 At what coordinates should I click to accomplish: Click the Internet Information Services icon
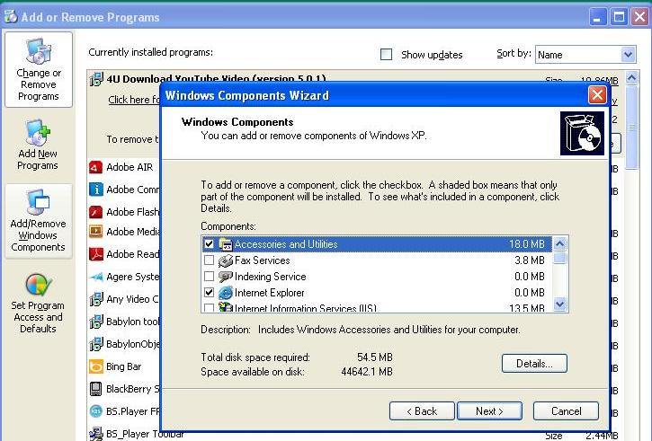tap(226, 307)
